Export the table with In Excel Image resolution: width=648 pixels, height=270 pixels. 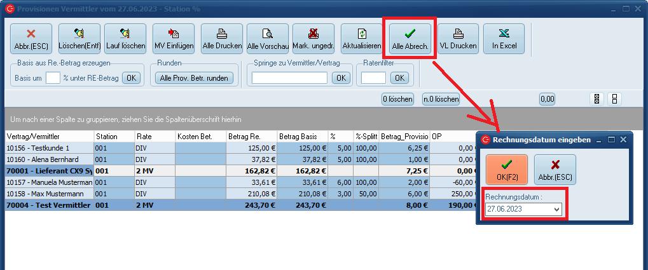pos(504,39)
